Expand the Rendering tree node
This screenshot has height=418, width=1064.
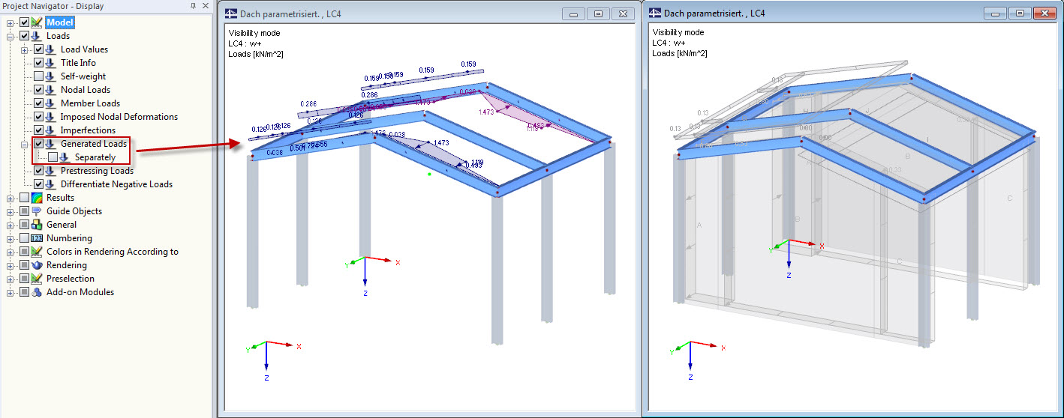[11, 265]
